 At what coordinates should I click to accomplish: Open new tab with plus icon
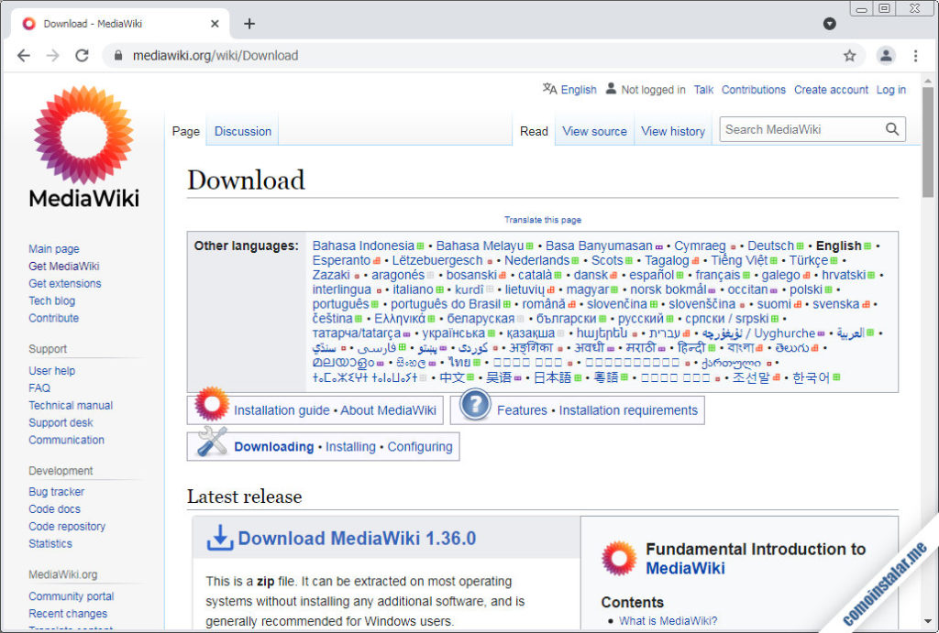(249, 24)
